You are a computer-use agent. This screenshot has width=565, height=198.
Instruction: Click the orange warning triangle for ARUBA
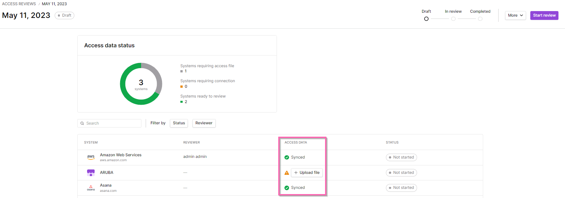coord(287,173)
